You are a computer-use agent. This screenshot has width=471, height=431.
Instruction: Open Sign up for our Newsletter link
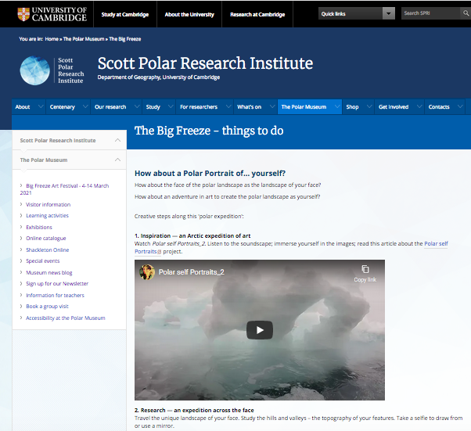pos(57,283)
